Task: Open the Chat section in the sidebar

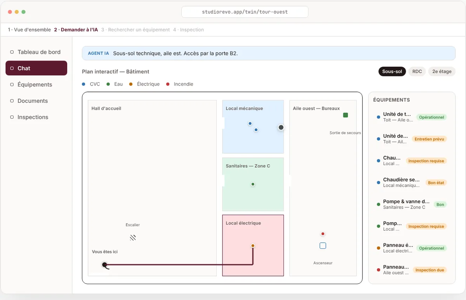Action: coord(37,68)
